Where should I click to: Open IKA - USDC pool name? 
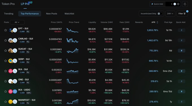[24, 90]
